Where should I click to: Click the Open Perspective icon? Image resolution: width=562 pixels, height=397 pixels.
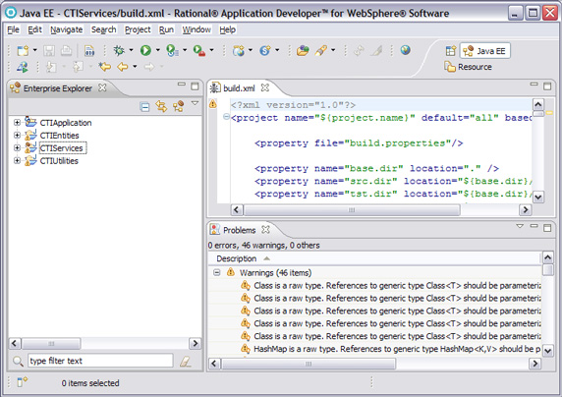[451, 51]
